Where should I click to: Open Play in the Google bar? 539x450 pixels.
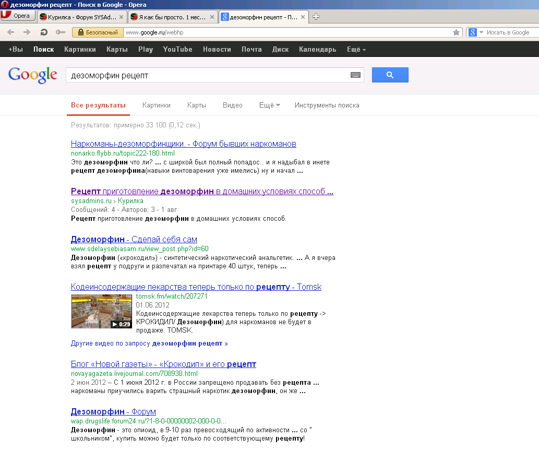[x=146, y=49]
